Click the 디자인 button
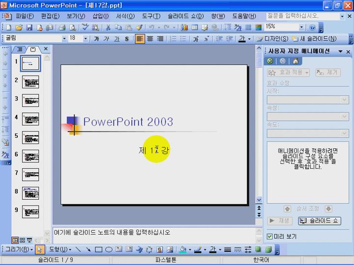This screenshot has width=354, height=265. 272,39
